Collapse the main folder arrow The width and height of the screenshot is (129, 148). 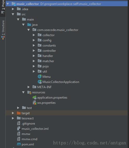pos(18,20)
